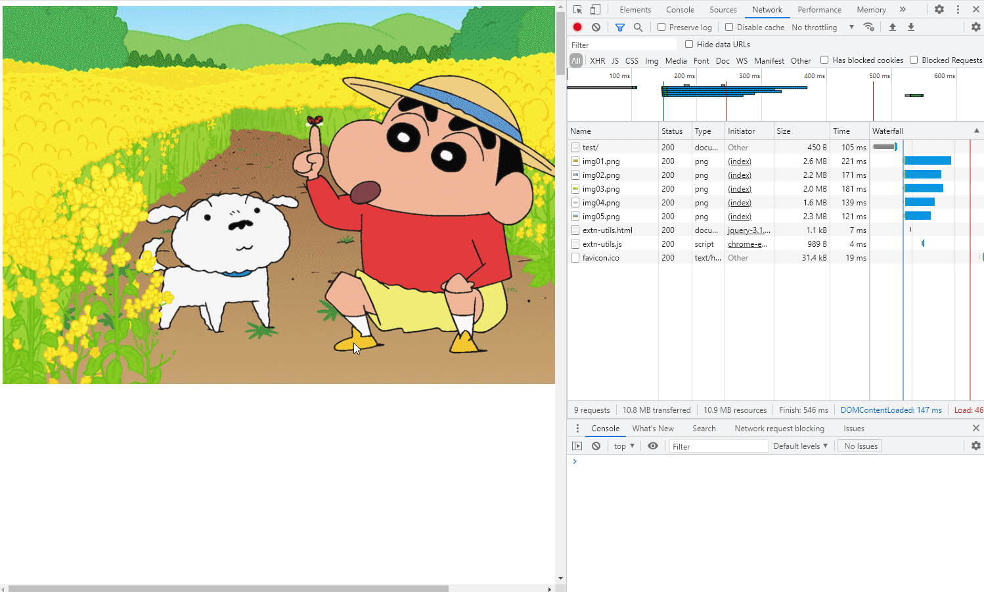Screen dimensions: 984x592
Task: Switch to the Elements tab
Action: (x=635, y=9)
